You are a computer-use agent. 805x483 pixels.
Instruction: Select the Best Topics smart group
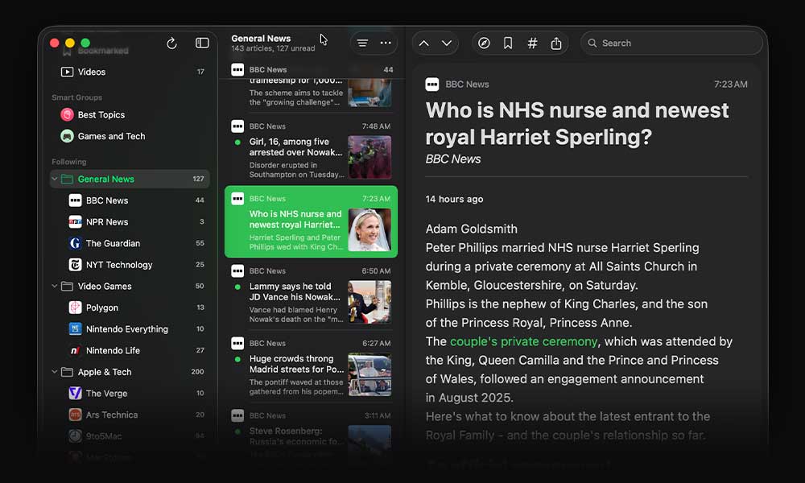130,114
